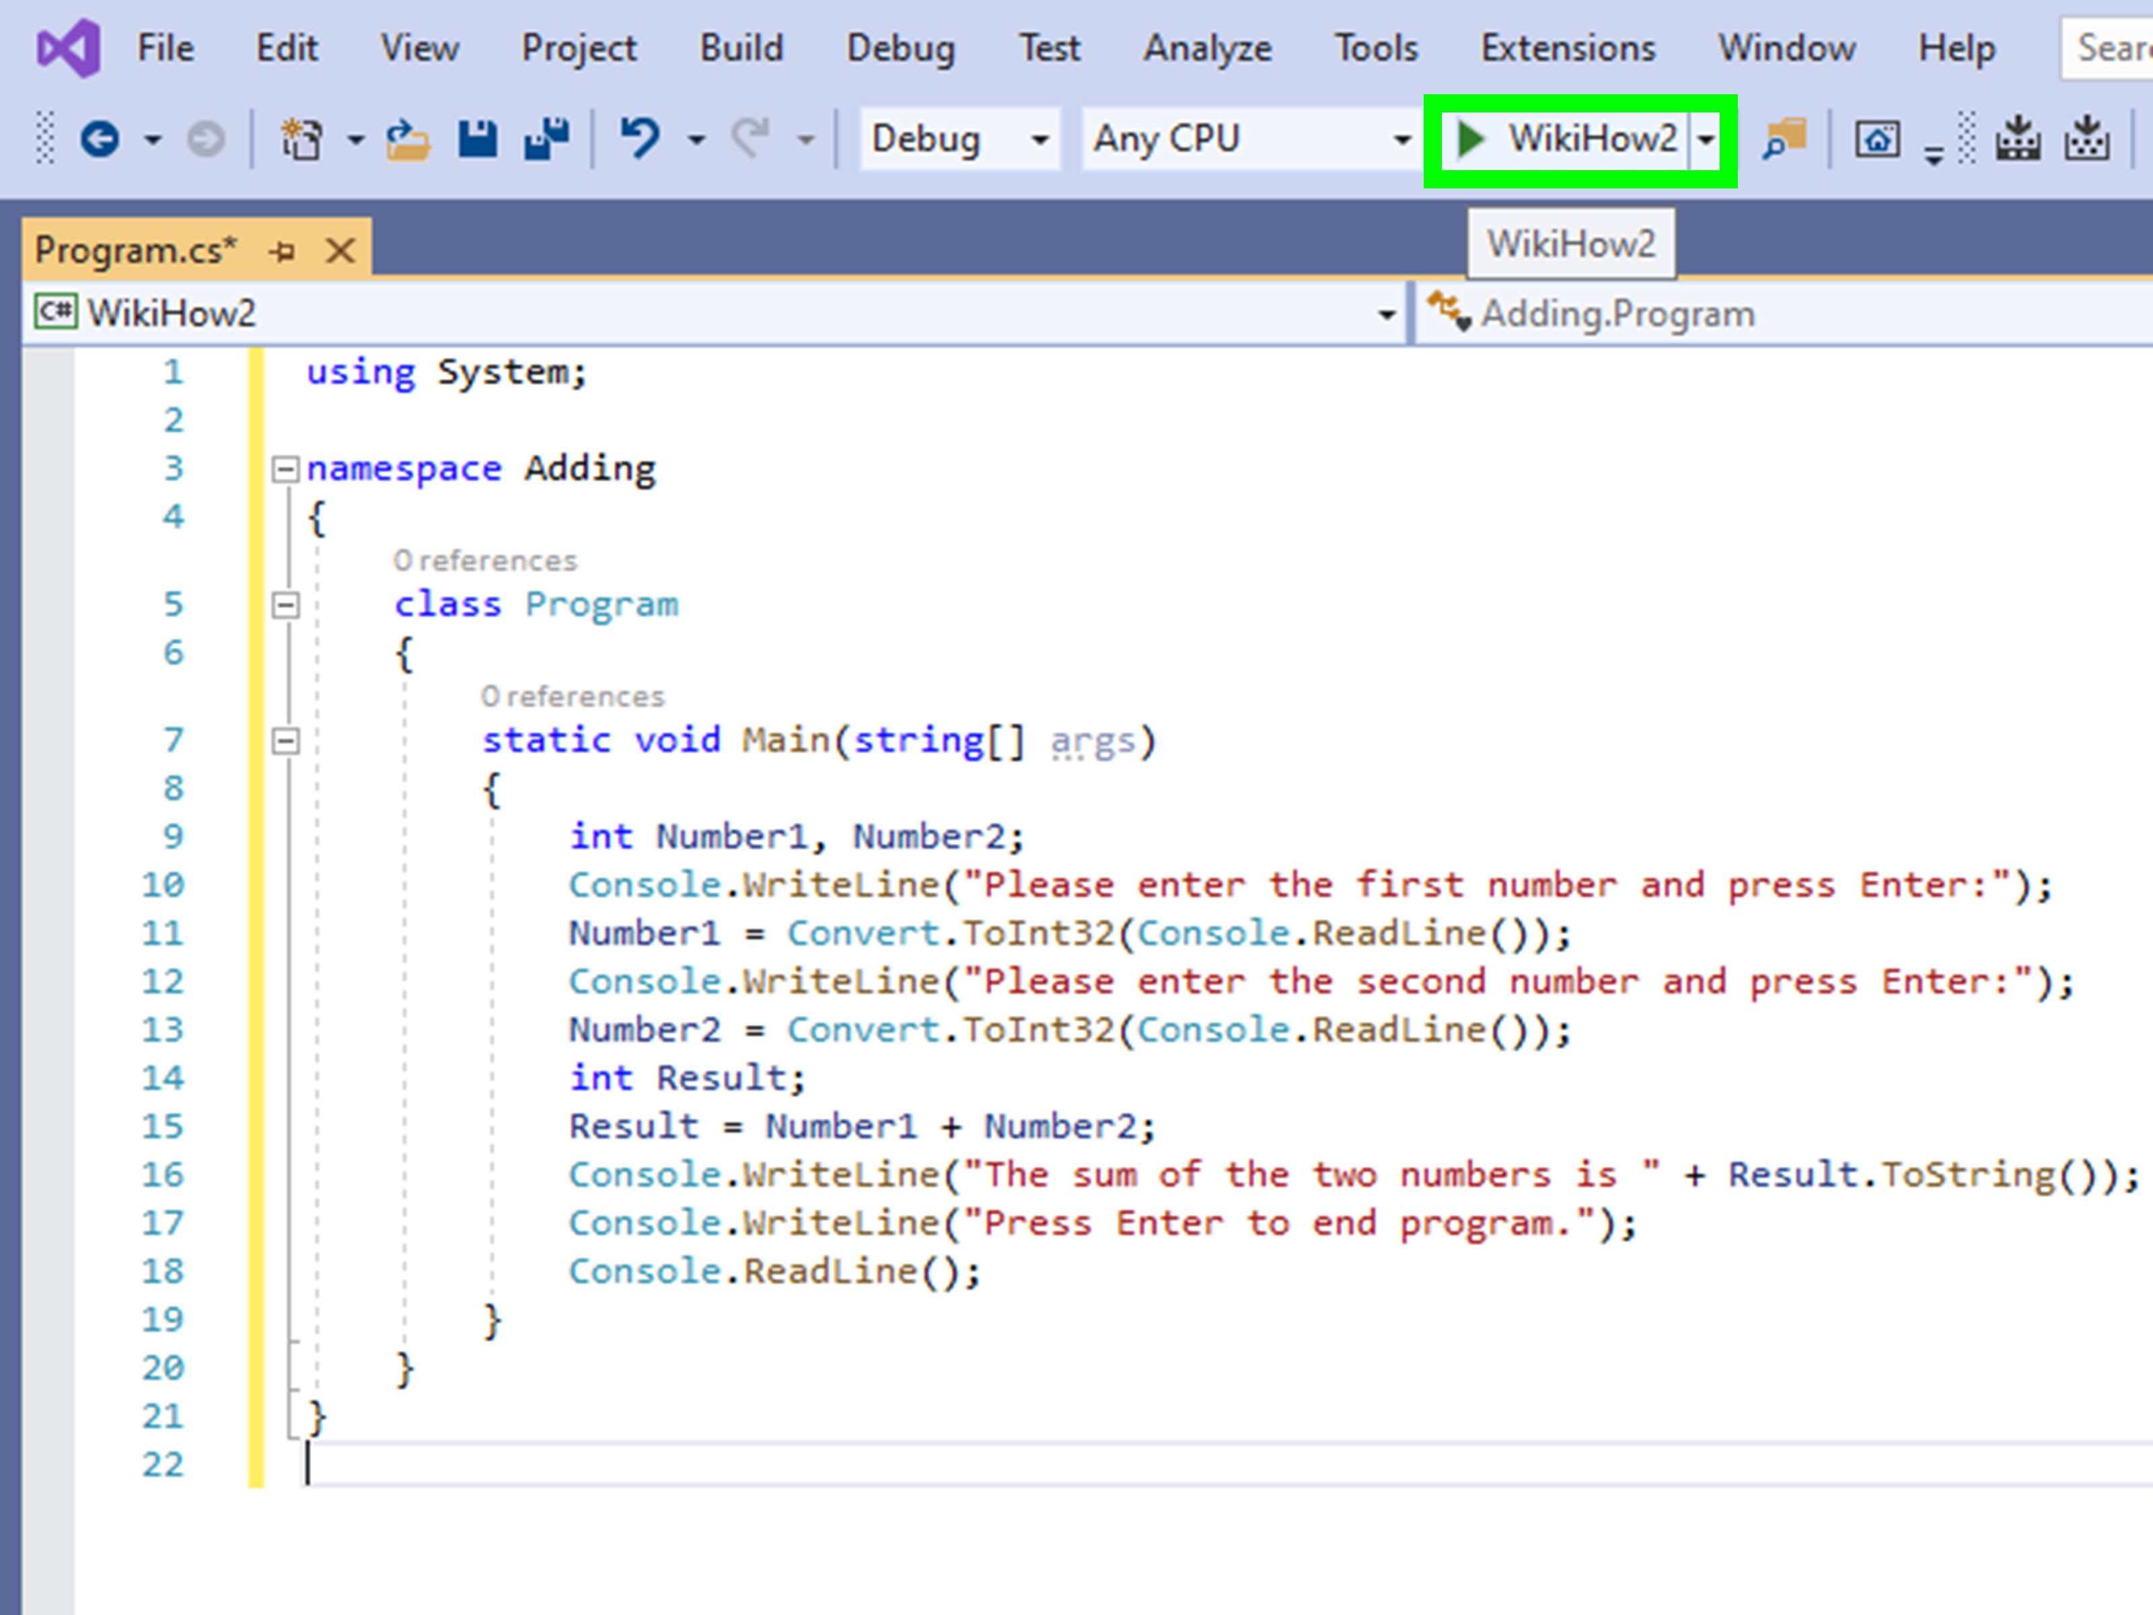
Task: Open the navigate backward history dropdown arrow
Action: click(153, 140)
